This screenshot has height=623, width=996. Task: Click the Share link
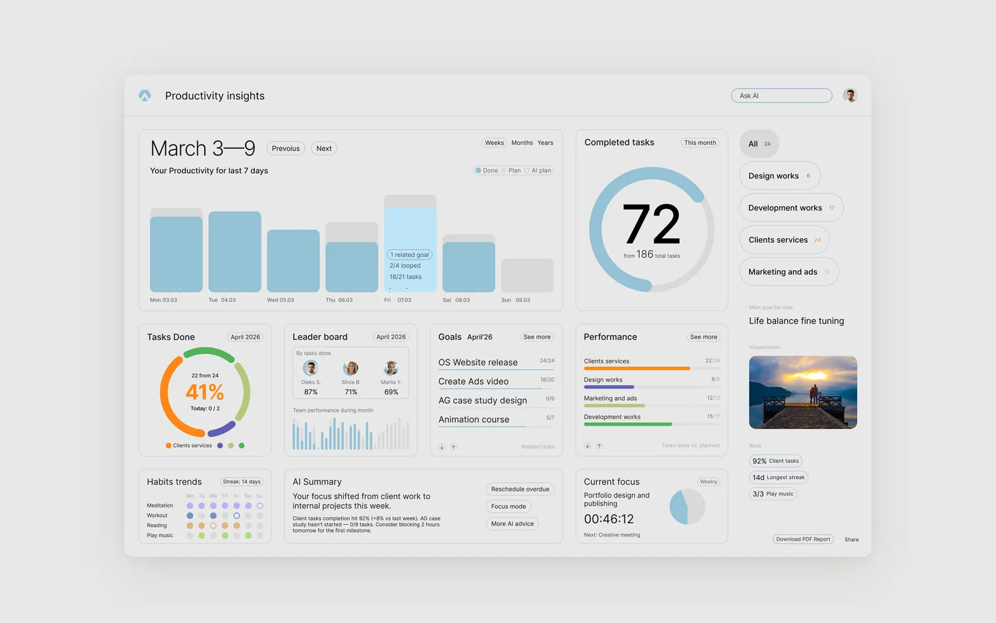[x=851, y=539]
